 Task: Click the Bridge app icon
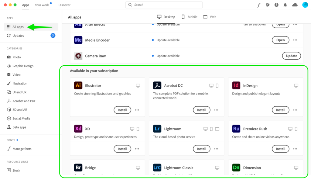pyautogui.click(x=78, y=167)
